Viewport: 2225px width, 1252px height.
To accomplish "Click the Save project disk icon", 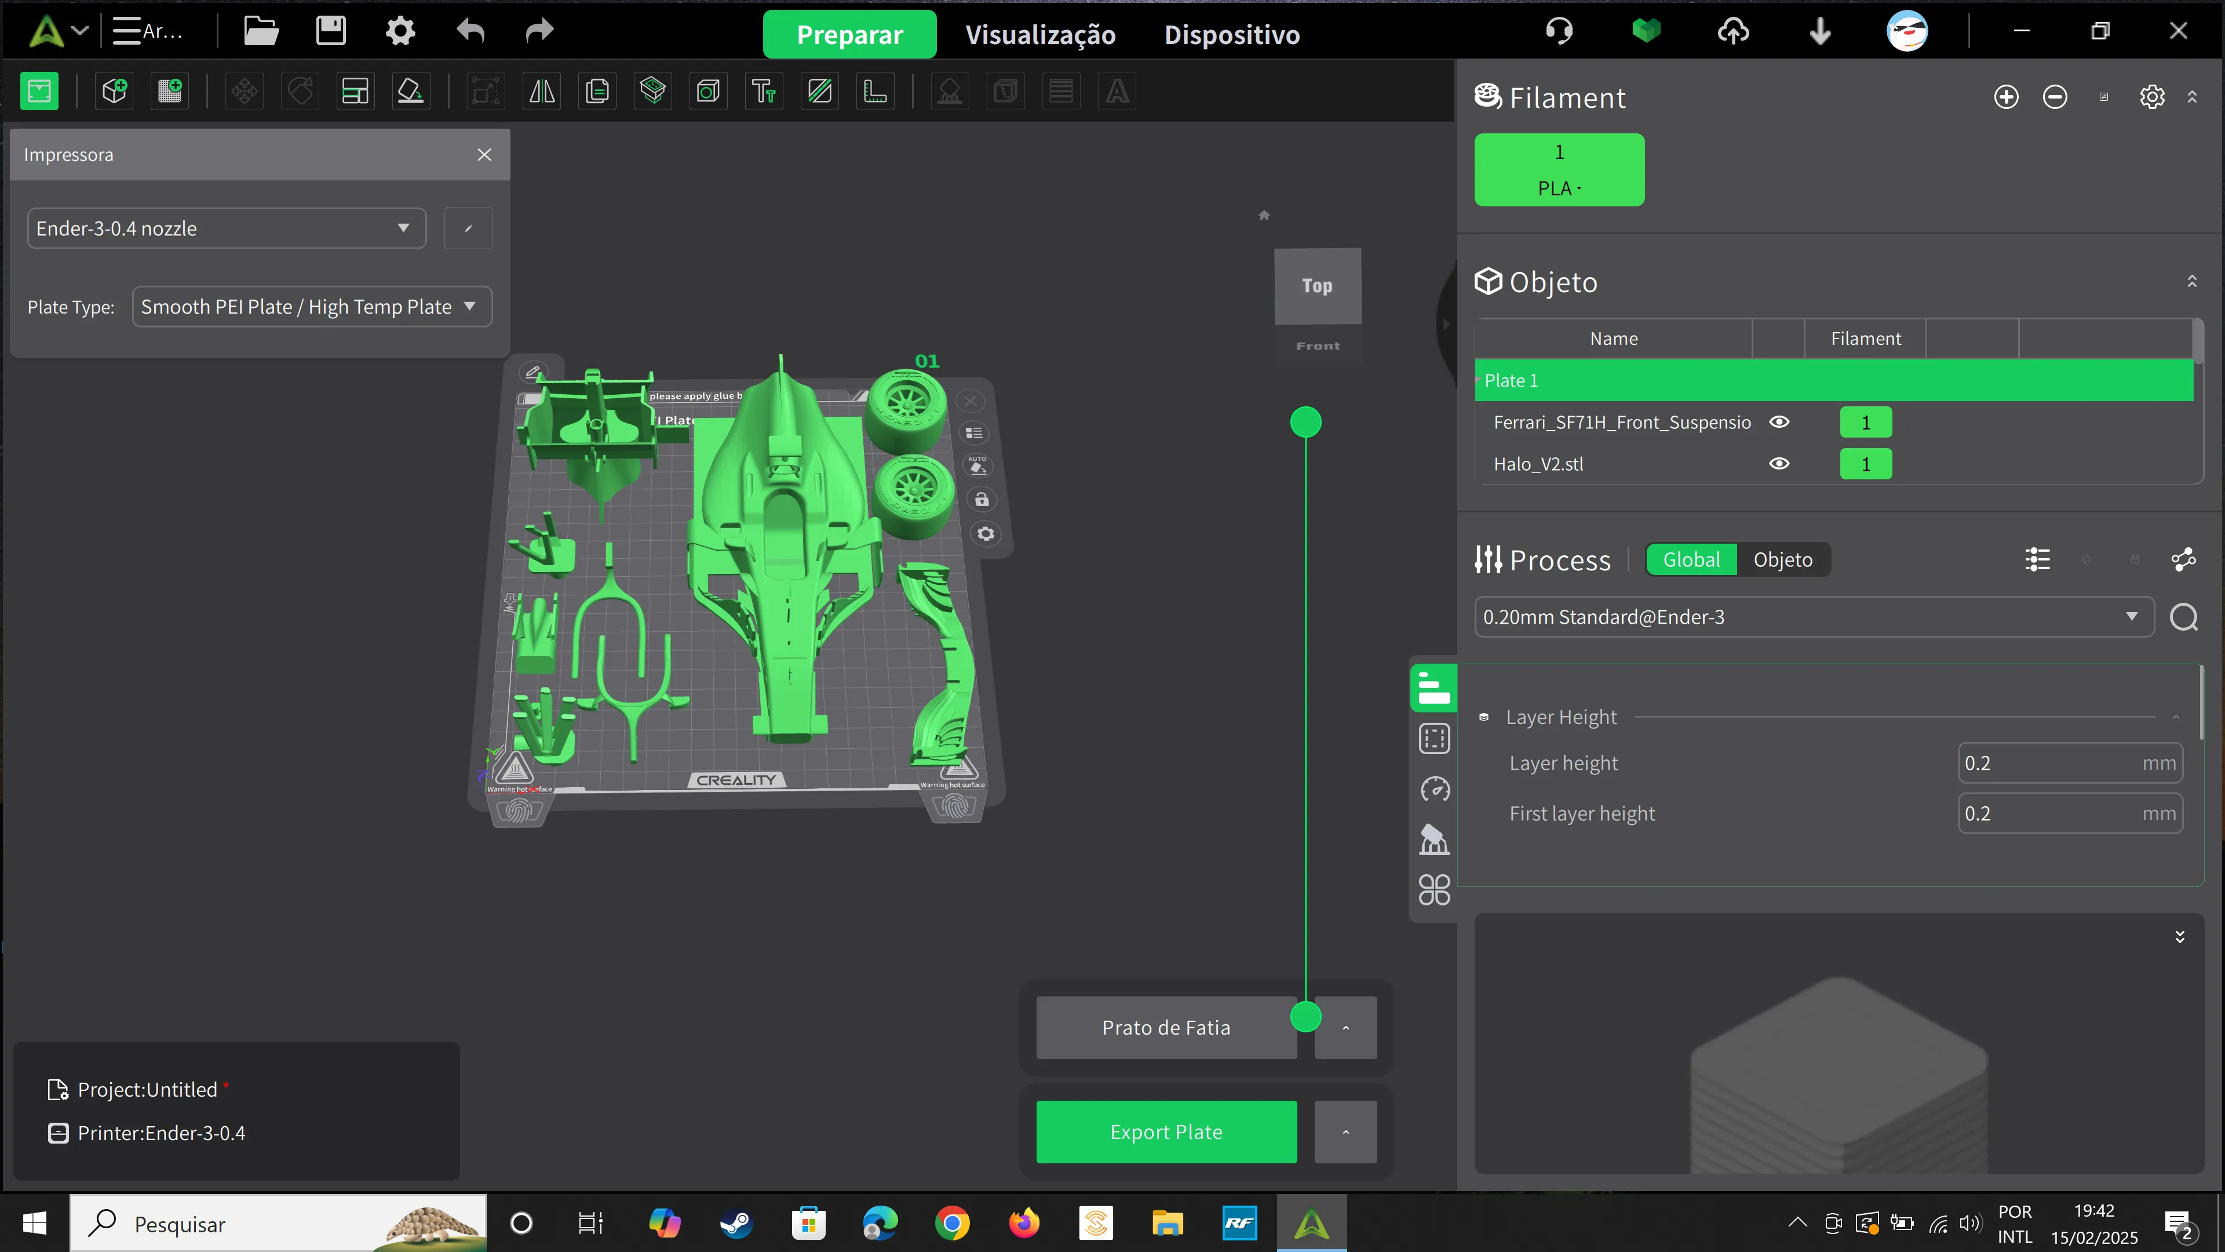I will [330, 32].
